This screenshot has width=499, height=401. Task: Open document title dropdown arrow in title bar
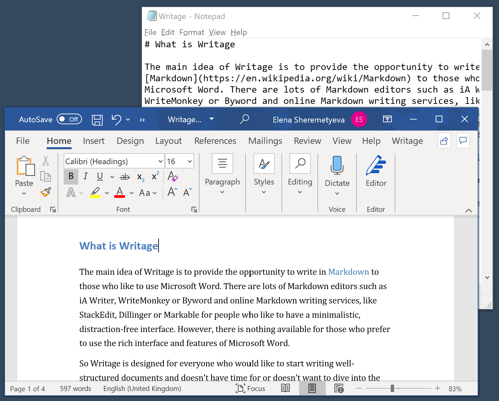(x=212, y=119)
